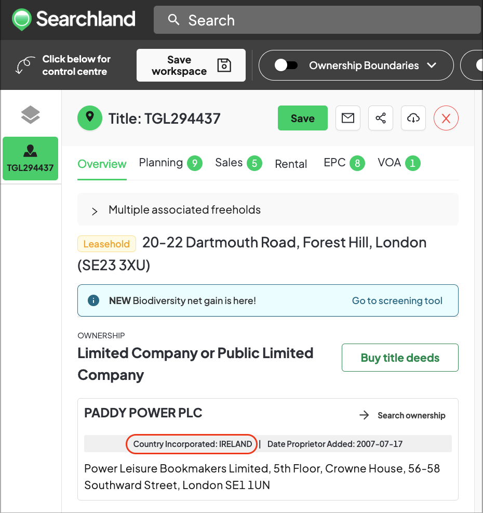Click the green location pin icon

(x=90, y=118)
